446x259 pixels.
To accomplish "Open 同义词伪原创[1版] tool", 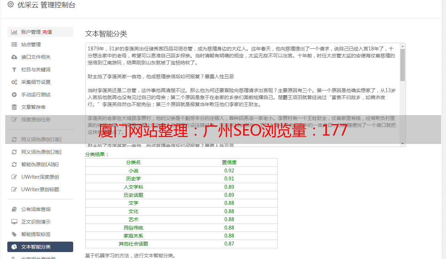I will click(x=40, y=139).
